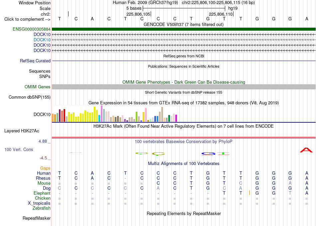Click the 'chr2:' ruler label
The height and width of the screenshot is (226, 316).
click(x=46, y=14)
